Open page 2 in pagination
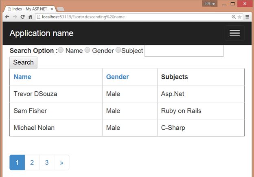The image size is (254, 177). 32,162
